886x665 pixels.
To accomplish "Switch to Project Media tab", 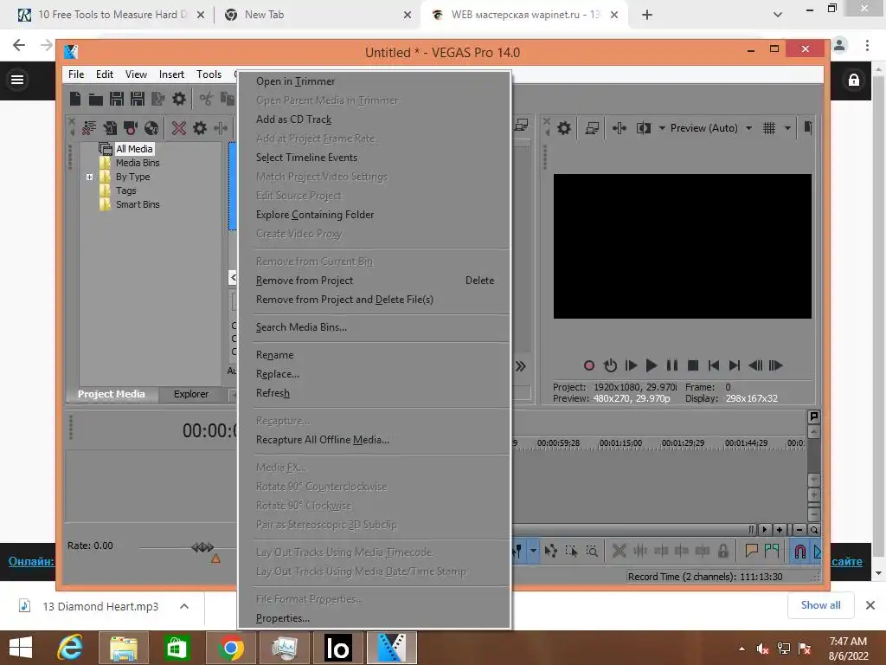I will click(x=112, y=394).
